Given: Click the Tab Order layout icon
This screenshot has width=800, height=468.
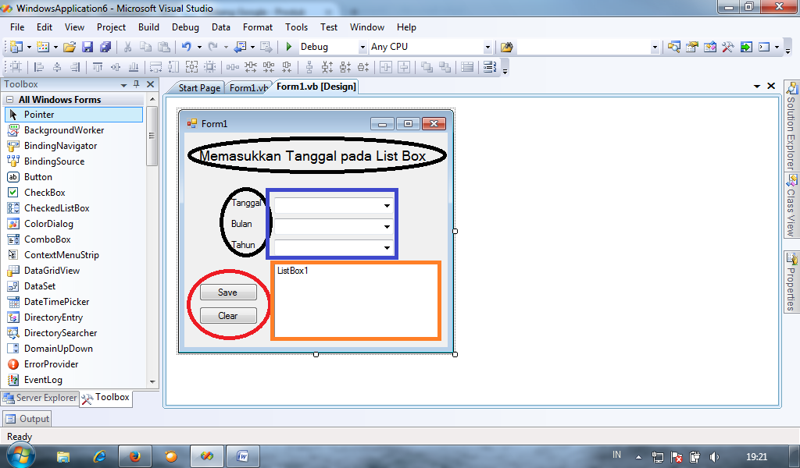Looking at the screenshot, I should (x=490, y=67).
